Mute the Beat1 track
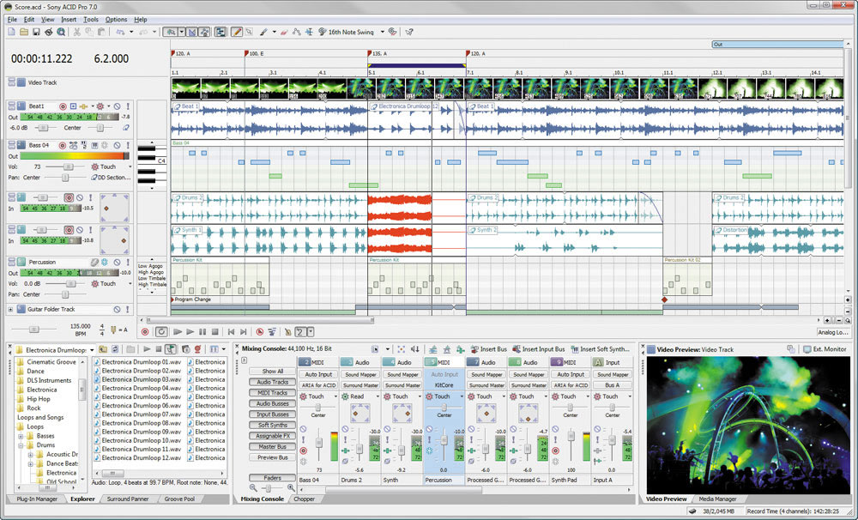This screenshot has width=858, height=520. pyautogui.click(x=117, y=106)
